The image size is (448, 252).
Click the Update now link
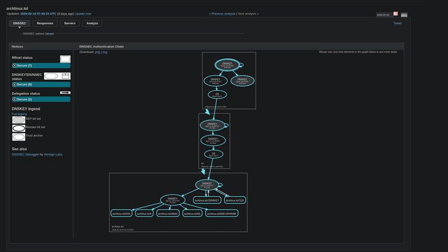[83, 13]
